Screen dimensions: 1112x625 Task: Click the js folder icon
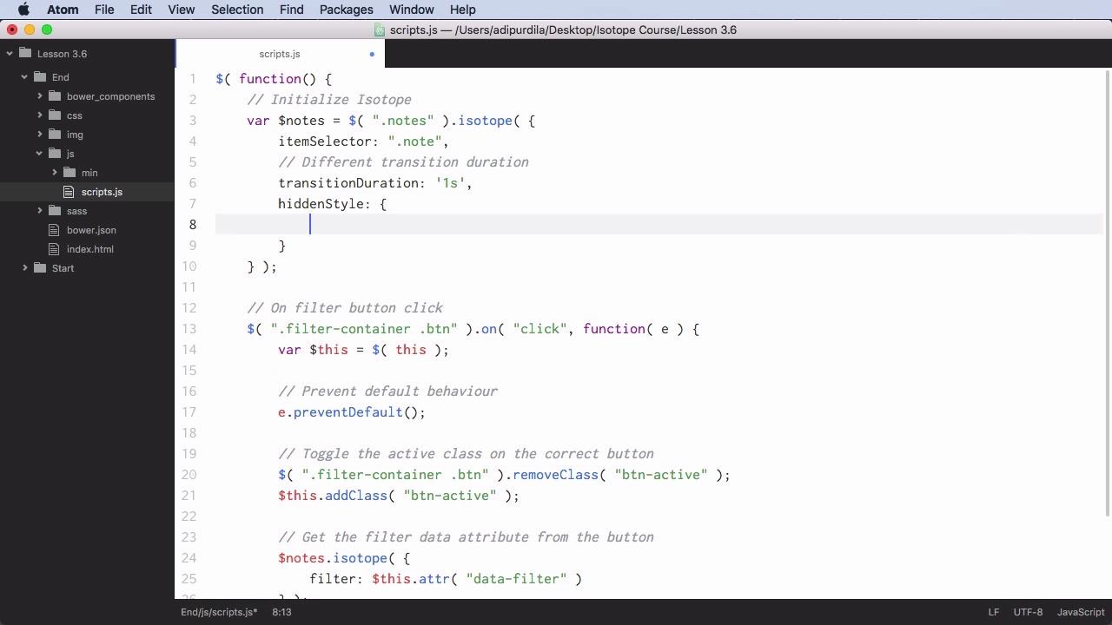click(x=55, y=154)
